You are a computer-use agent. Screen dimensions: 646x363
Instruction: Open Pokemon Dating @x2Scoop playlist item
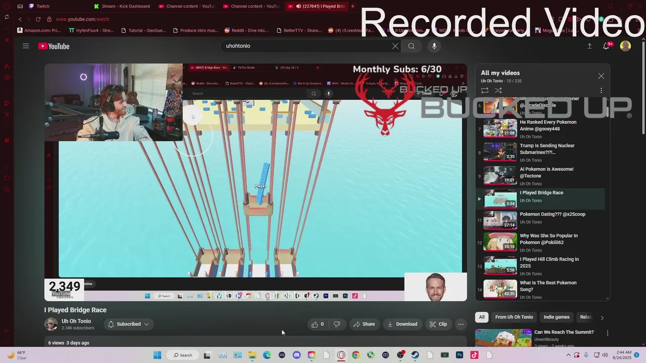[540, 220]
